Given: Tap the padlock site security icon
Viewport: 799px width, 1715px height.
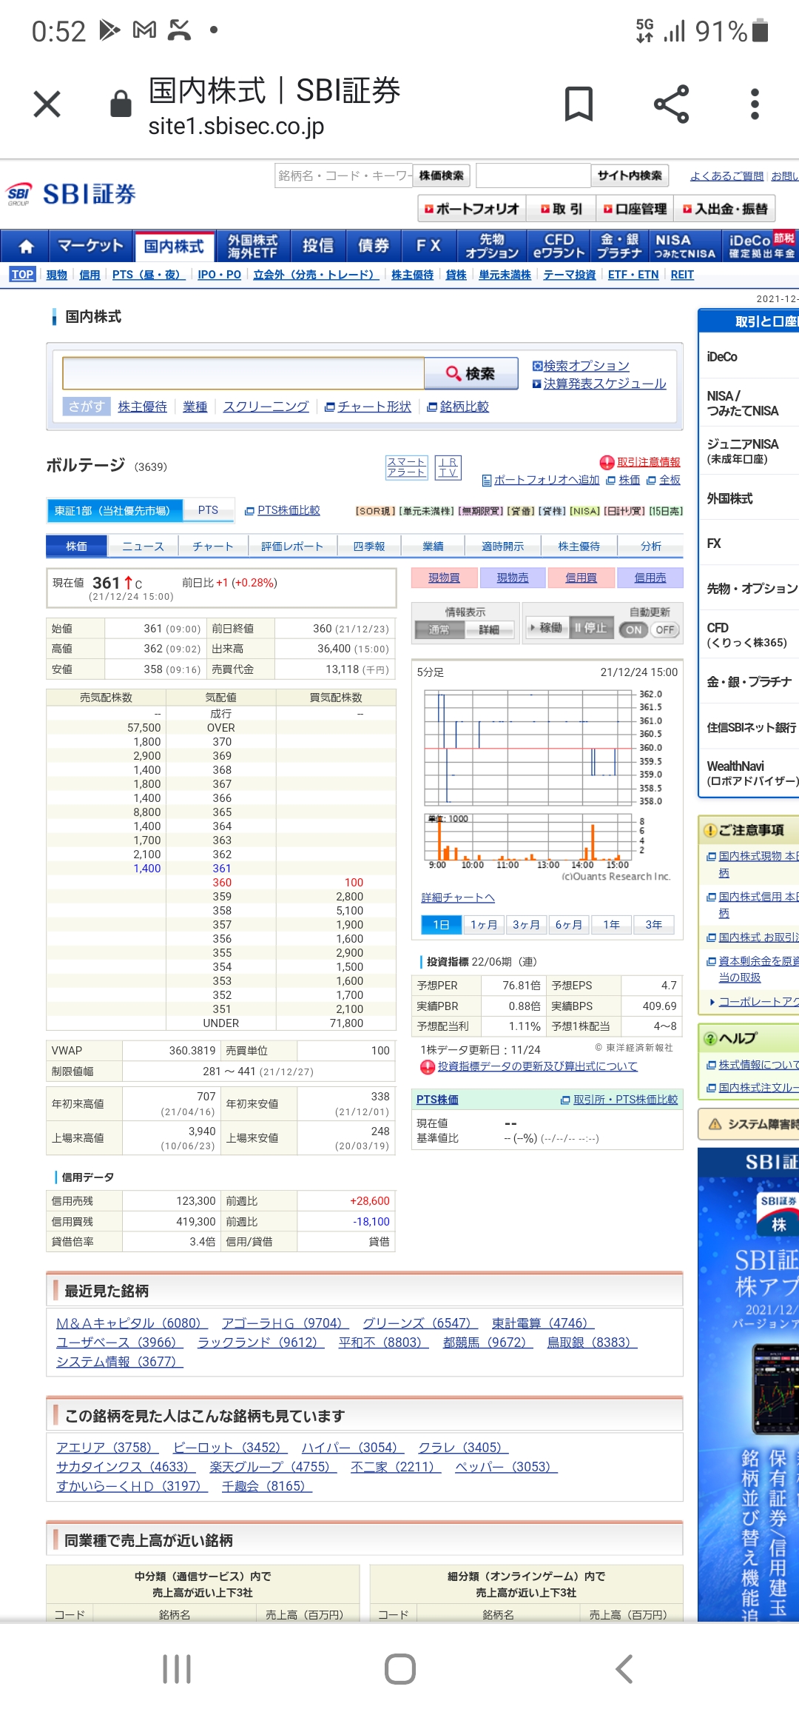Looking at the screenshot, I should (x=121, y=104).
